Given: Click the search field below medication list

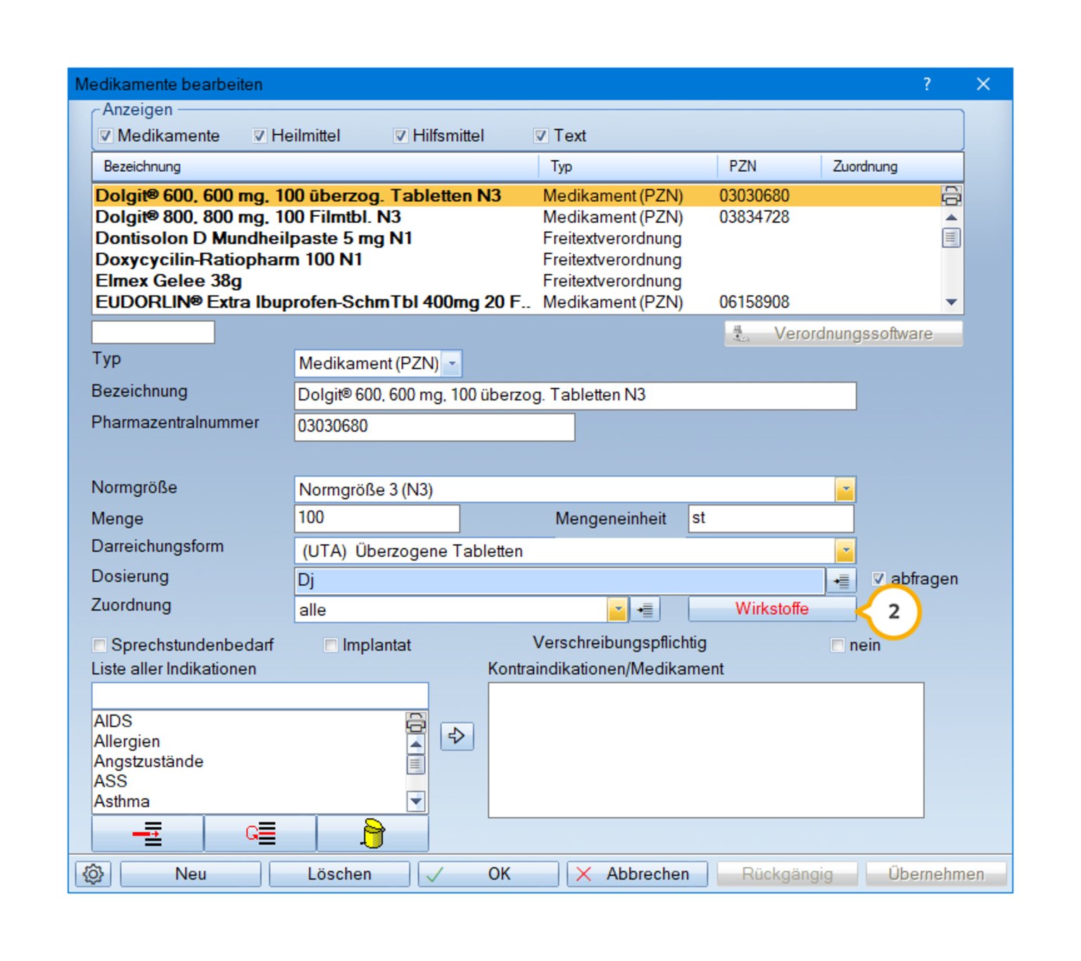Looking at the screenshot, I should click(x=153, y=332).
